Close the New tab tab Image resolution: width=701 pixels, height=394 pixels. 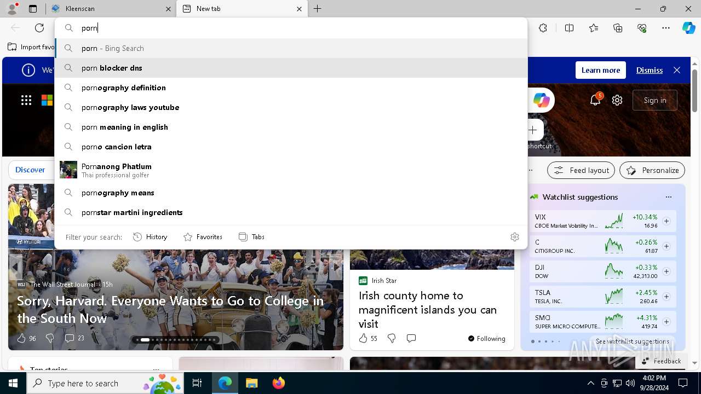click(x=300, y=9)
